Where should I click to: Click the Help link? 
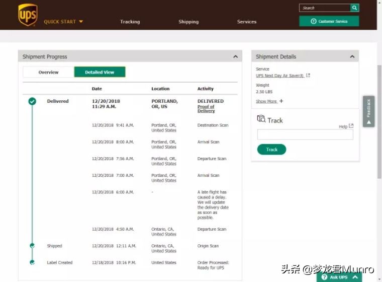(343, 126)
